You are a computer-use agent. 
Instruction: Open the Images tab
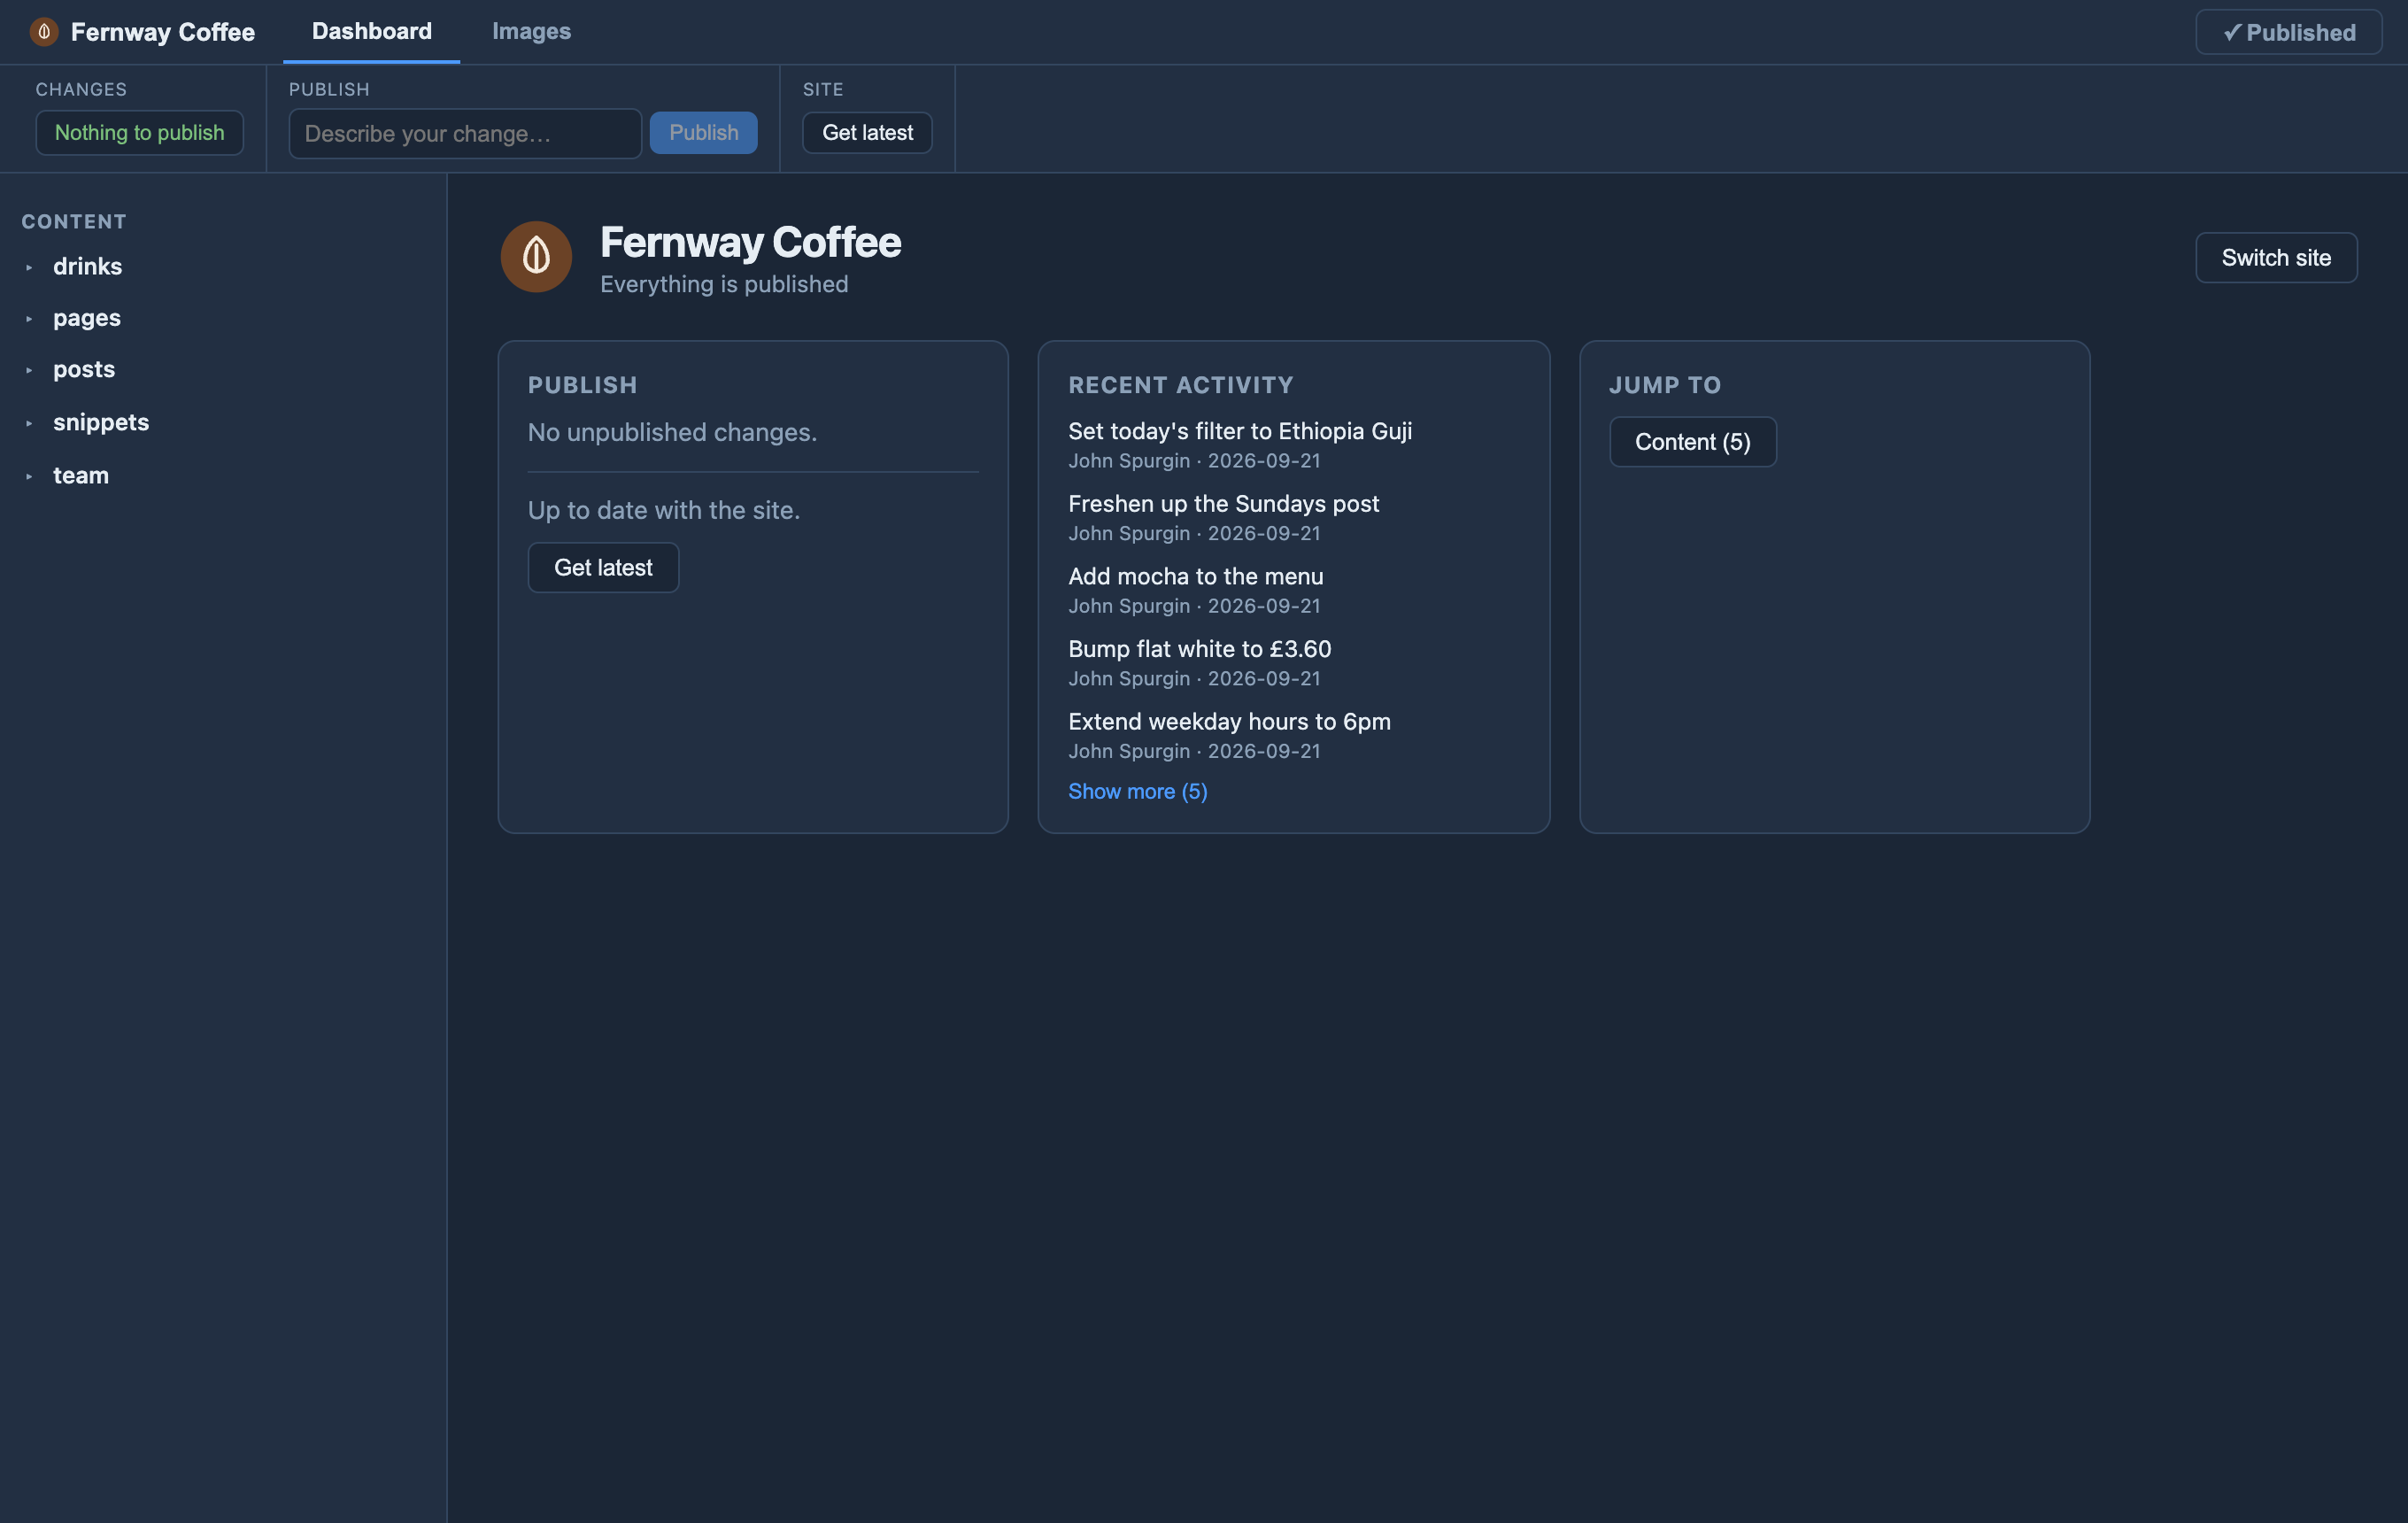531,32
